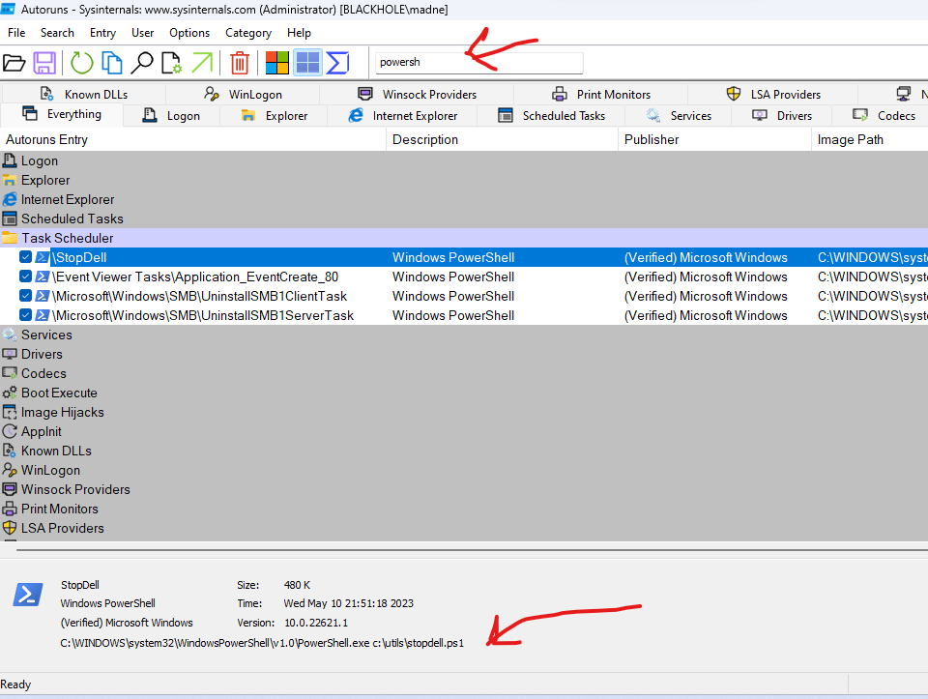Viewport: 928px width, 699px height.
Task: Open the Search menu
Action: point(57,33)
